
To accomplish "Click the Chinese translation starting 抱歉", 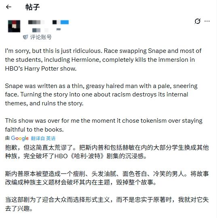I will (107, 152).
